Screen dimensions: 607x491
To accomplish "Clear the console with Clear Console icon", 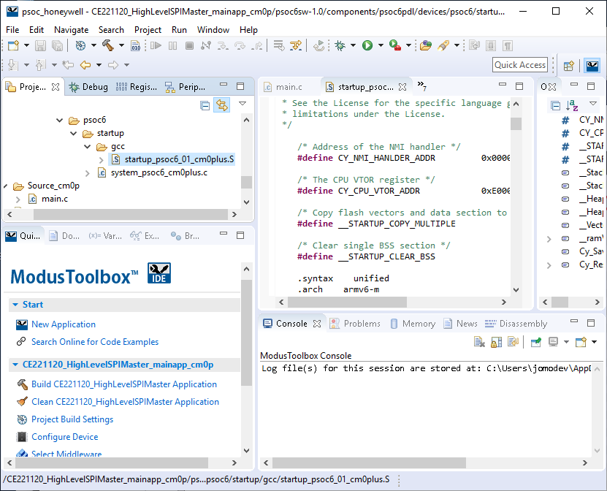I will click(479, 342).
